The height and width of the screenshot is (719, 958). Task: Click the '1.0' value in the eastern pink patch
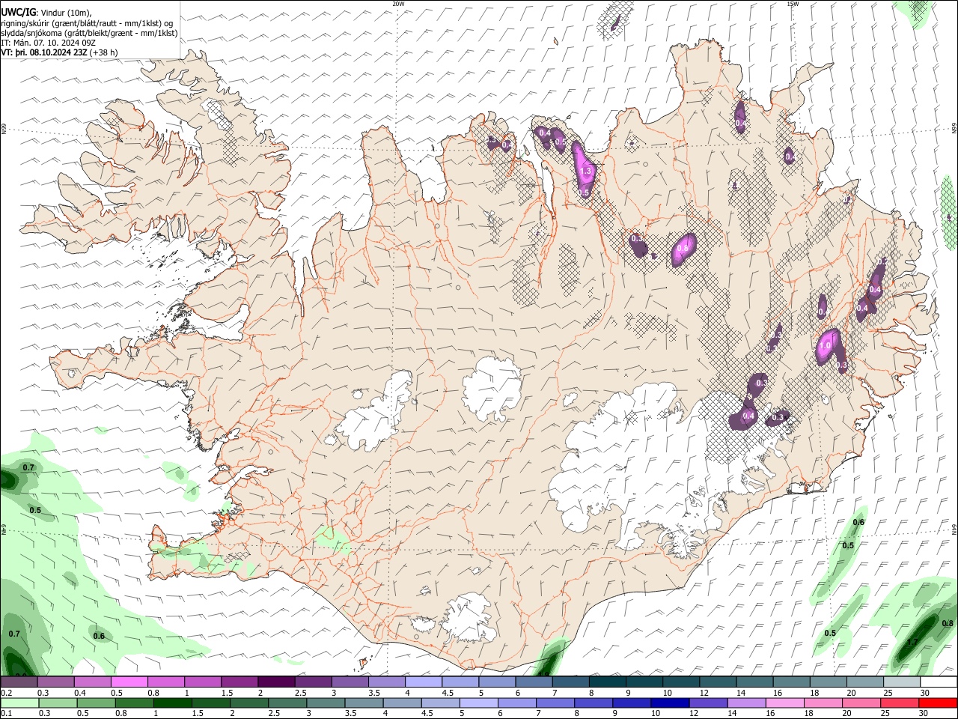point(826,347)
